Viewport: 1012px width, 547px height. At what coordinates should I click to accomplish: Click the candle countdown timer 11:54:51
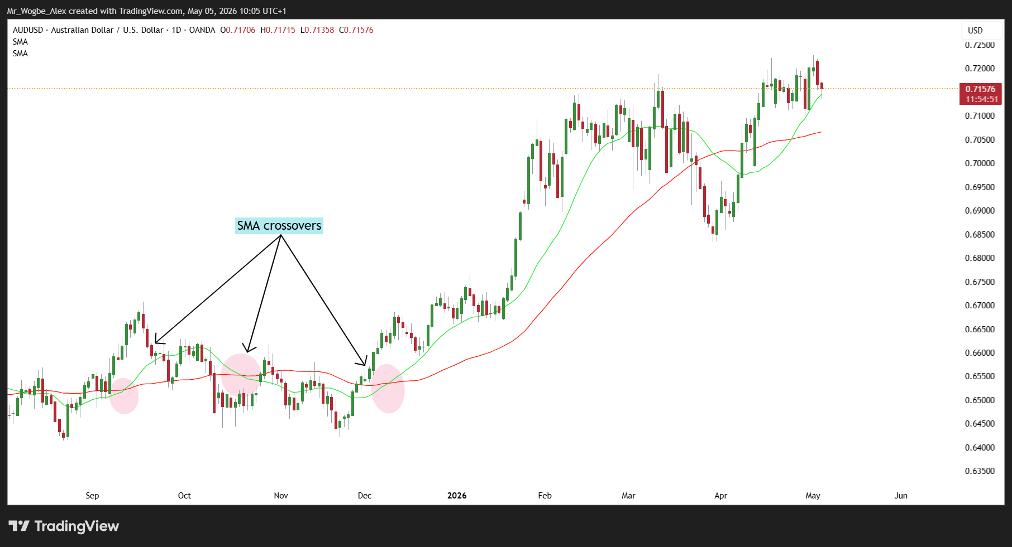pyautogui.click(x=981, y=99)
